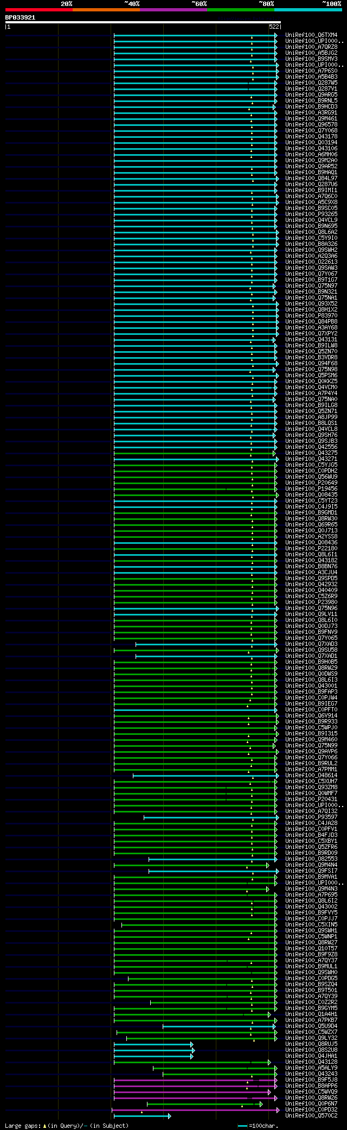Select the UniRef100_P20431 label

click(311, 799)
